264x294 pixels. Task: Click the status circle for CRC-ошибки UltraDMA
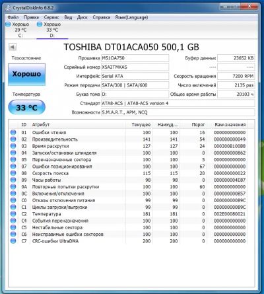13,241
